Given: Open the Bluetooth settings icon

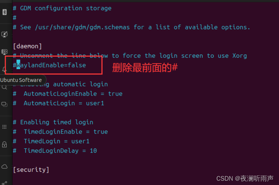Looking at the screenshot, I should click(x=4, y=12).
